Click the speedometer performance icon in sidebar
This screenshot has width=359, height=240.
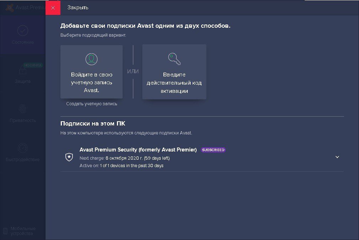click(23, 148)
